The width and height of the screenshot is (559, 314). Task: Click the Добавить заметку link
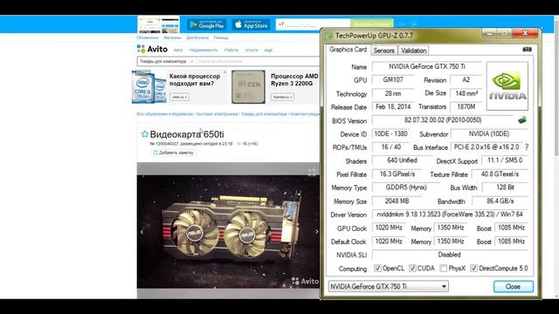173,153
